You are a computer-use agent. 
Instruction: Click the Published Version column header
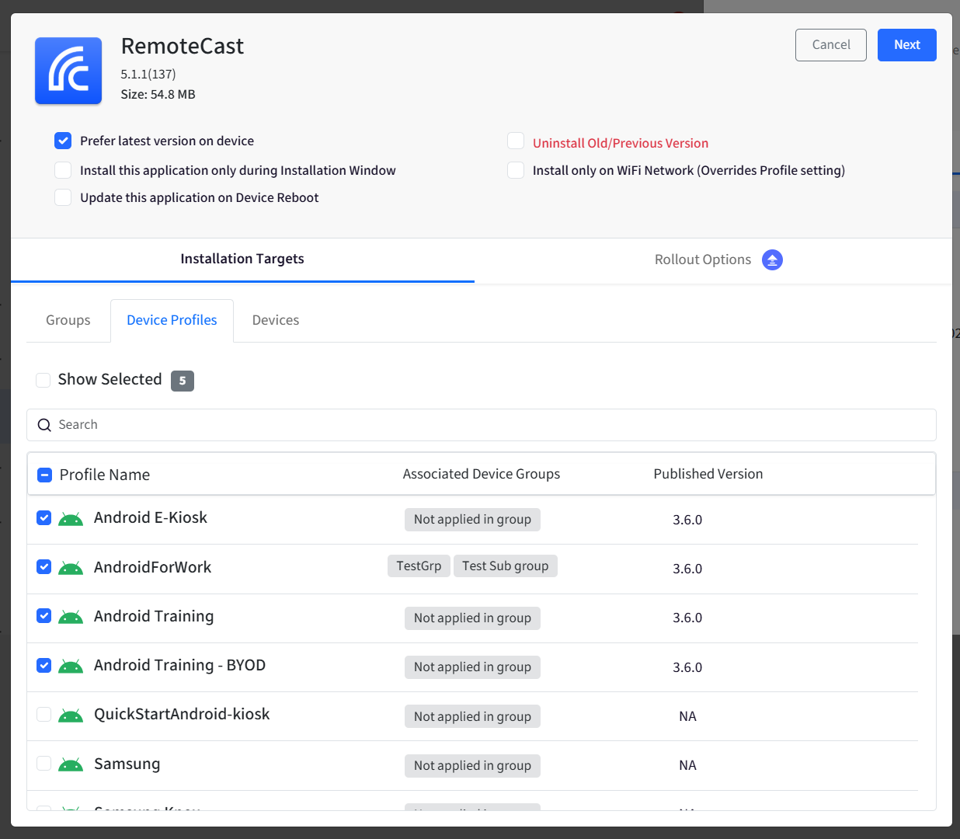[708, 474]
